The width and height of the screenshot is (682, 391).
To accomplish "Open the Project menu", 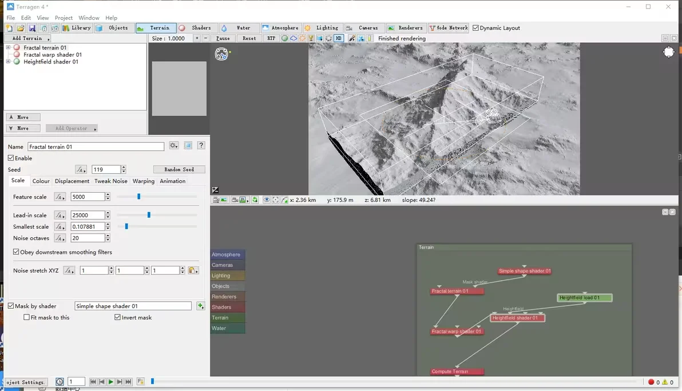I will 64,18.
